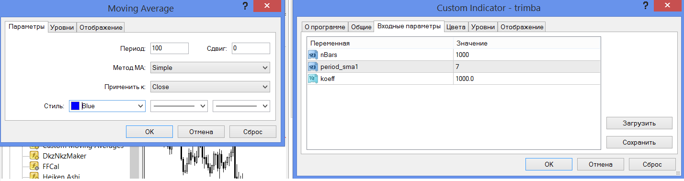Open the Применить к dropdown showing Close
The width and height of the screenshot is (684, 181).
click(x=210, y=87)
